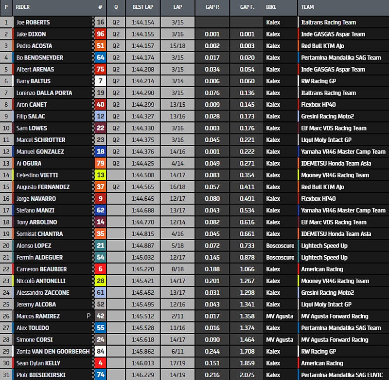
Task: Click Pedro Acosta's orange number 51 badge
Action: (x=100, y=46)
